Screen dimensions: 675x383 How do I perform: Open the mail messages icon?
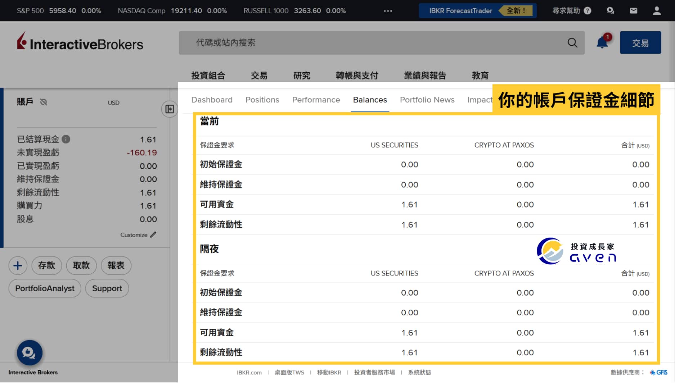[x=633, y=10]
